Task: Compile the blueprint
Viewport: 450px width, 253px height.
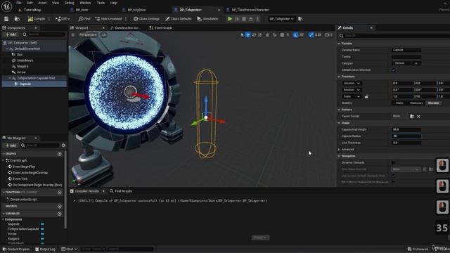Action: point(37,19)
